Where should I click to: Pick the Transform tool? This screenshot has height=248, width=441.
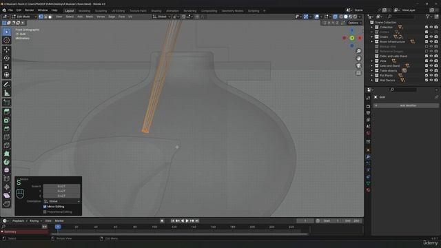[x=6, y=75]
